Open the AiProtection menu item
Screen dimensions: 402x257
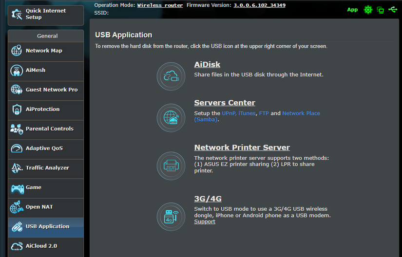42,109
